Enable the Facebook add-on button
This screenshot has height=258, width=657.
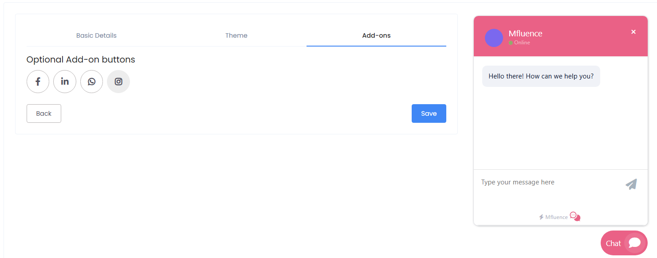38,82
